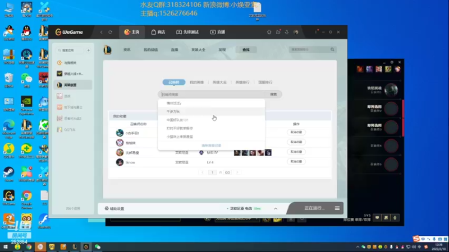Click the 搜索 search button
The height and width of the screenshot is (252, 449).
pyautogui.click(x=274, y=94)
